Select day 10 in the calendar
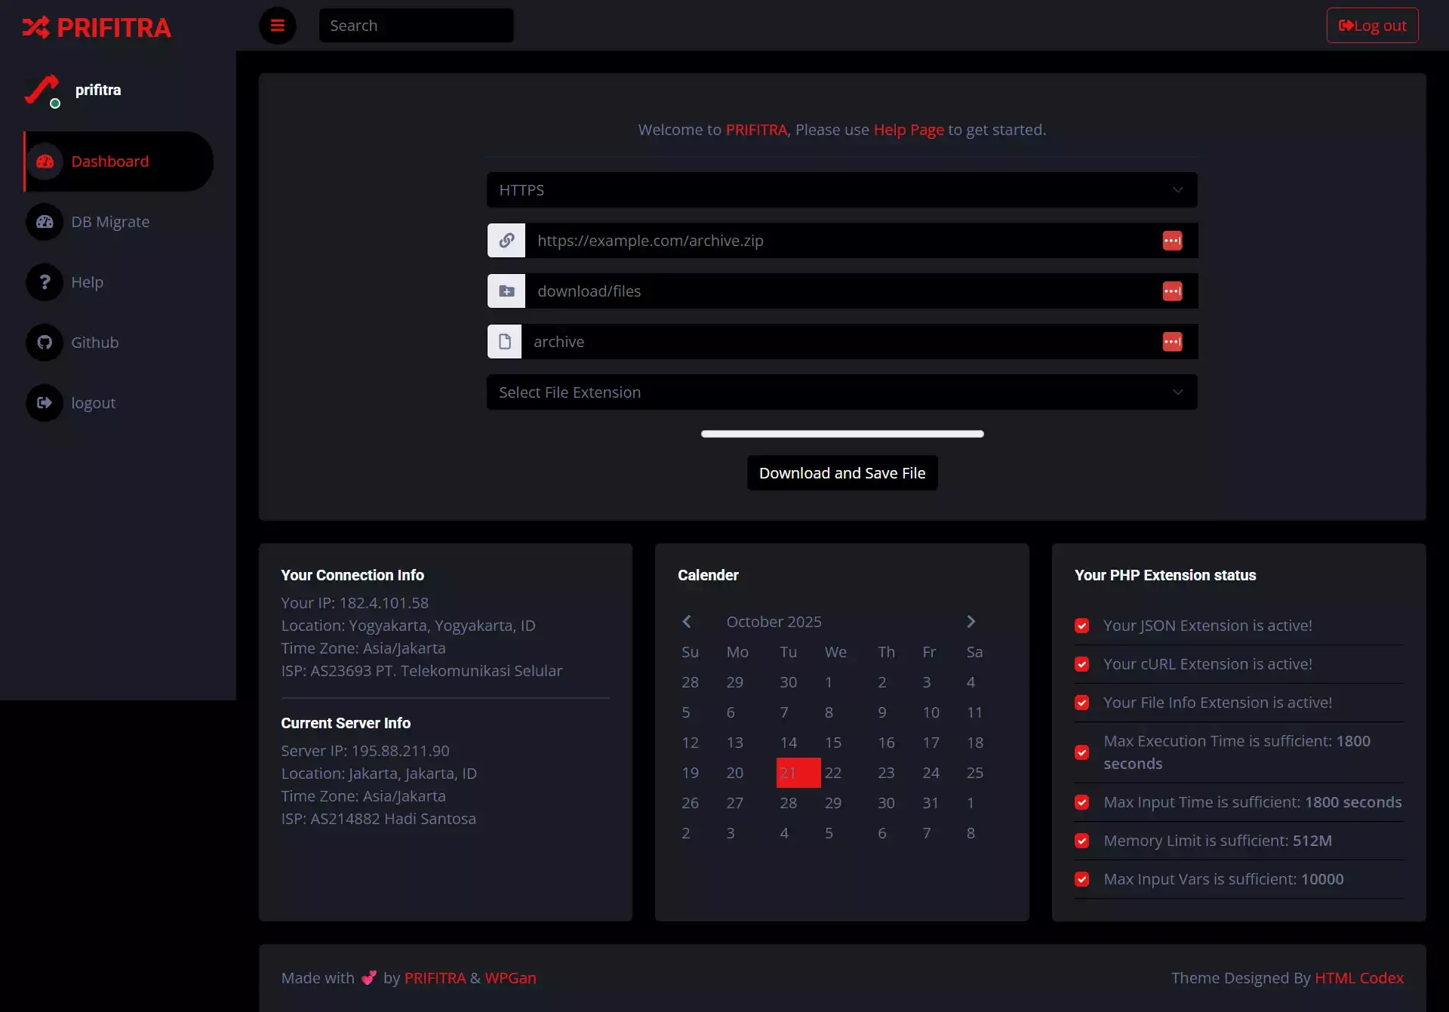This screenshot has width=1449, height=1012. (x=931, y=712)
